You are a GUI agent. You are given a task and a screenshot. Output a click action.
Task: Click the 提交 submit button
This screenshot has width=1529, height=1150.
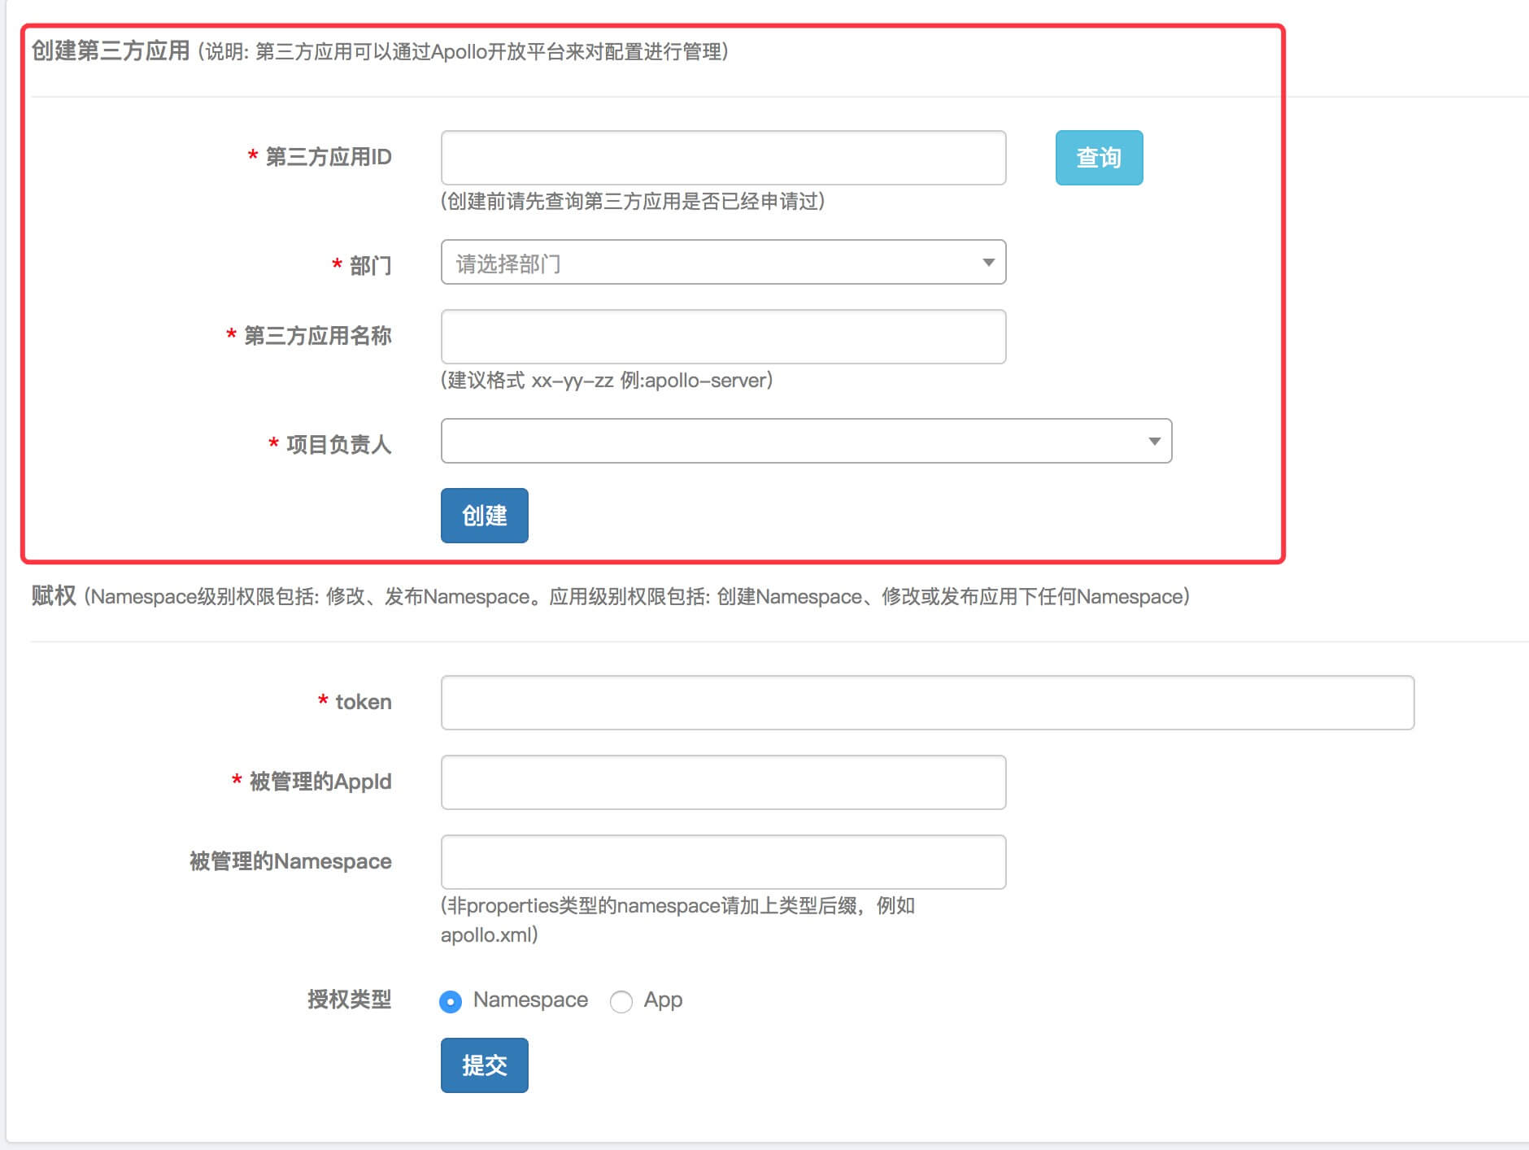pos(485,1065)
